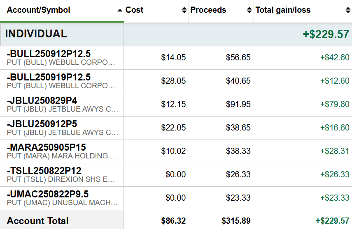The width and height of the screenshot is (352, 229).
Task: Open the -BULL250912P12.5 symbol link
Action: 49,54
